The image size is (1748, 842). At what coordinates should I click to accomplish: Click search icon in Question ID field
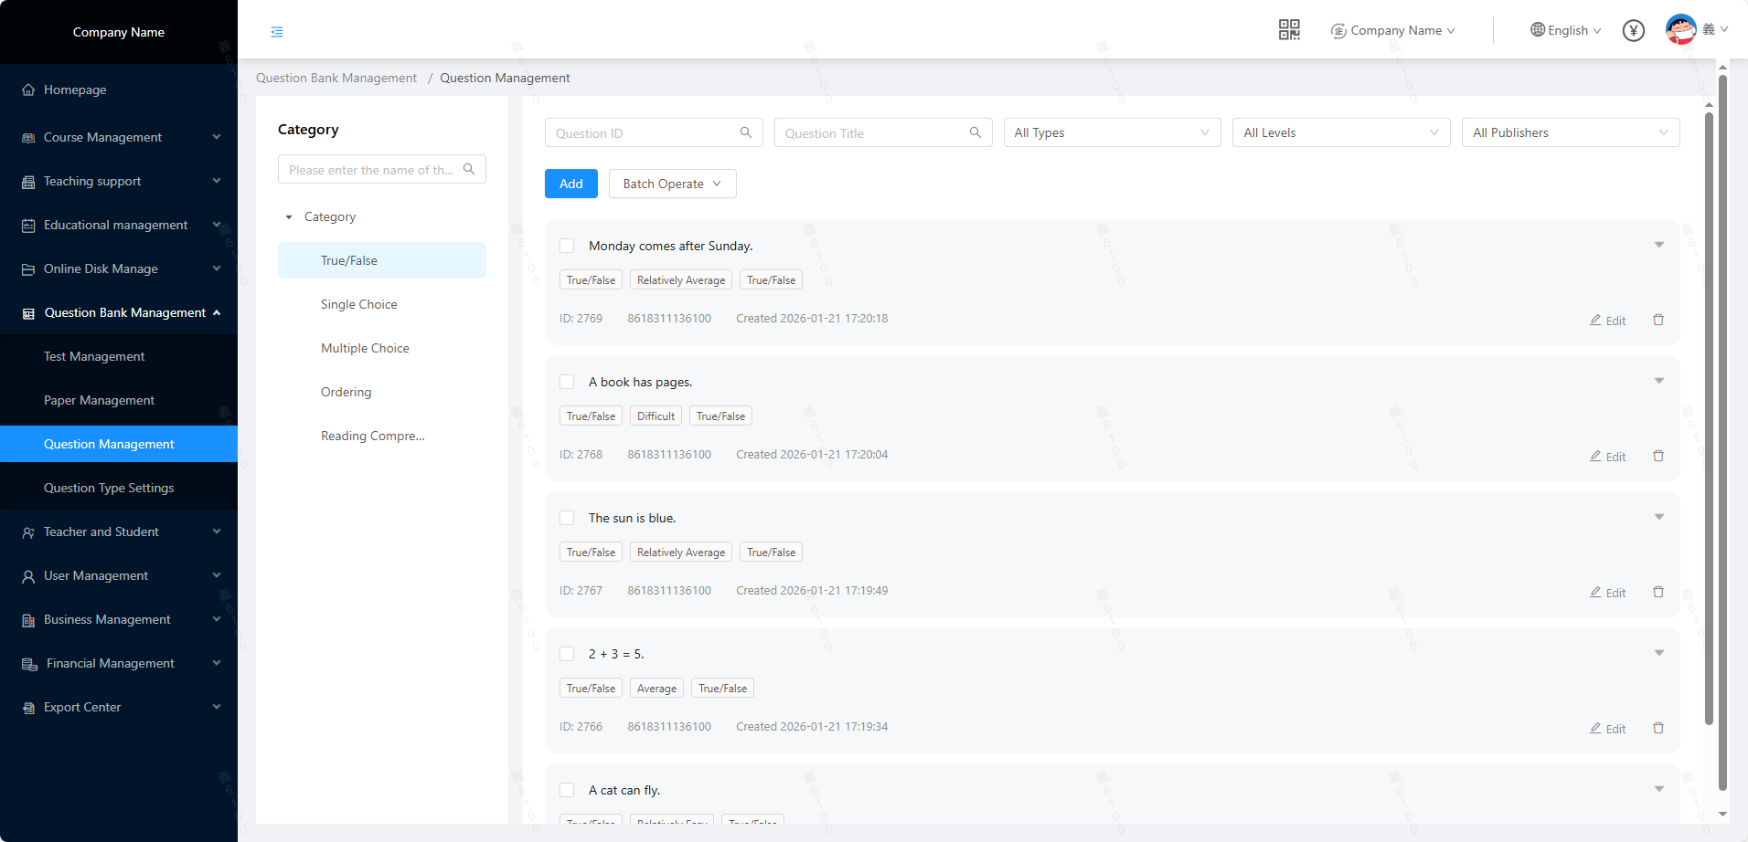(746, 133)
